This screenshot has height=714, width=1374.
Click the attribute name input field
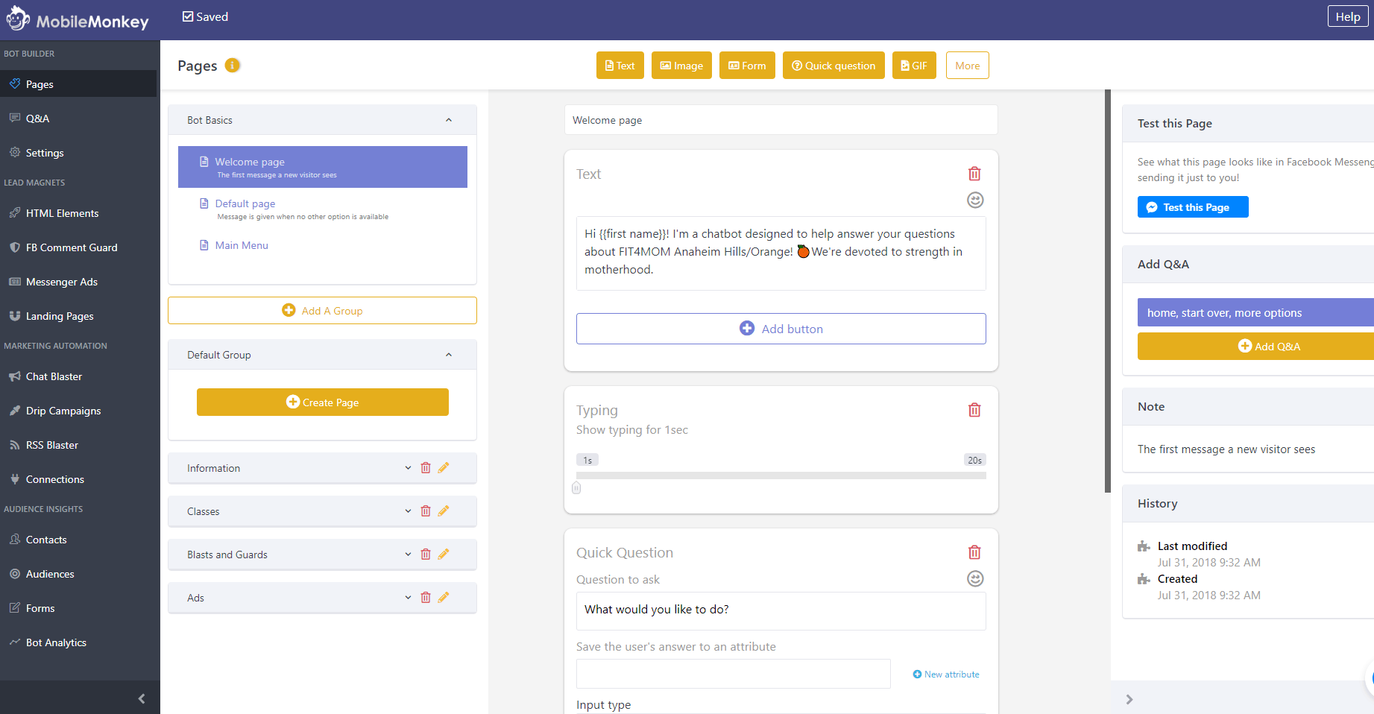733,674
